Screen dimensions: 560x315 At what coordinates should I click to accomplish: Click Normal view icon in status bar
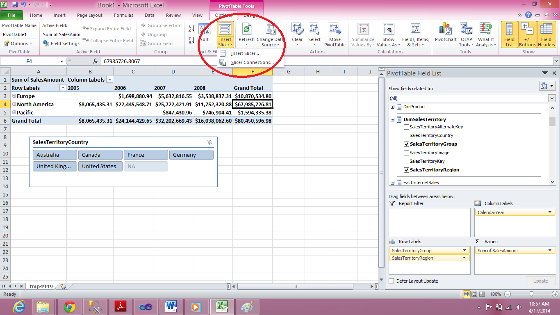[467, 294]
